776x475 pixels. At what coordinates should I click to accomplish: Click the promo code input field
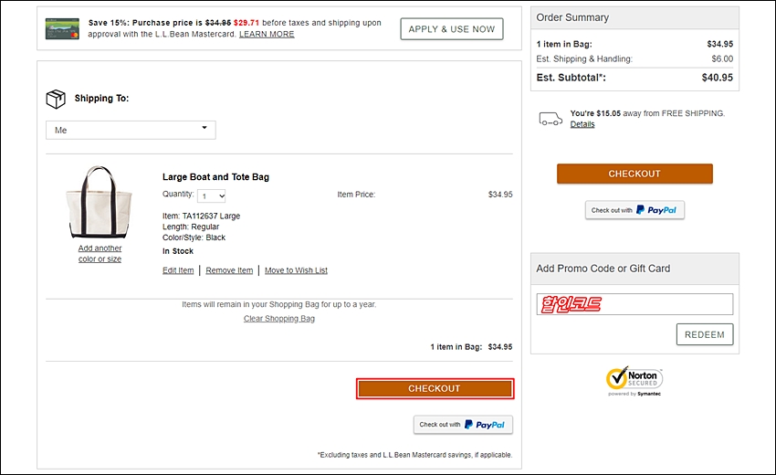click(x=635, y=304)
